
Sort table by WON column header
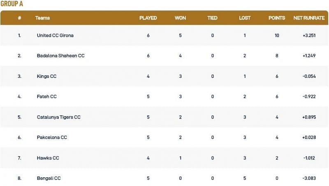click(180, 18)
